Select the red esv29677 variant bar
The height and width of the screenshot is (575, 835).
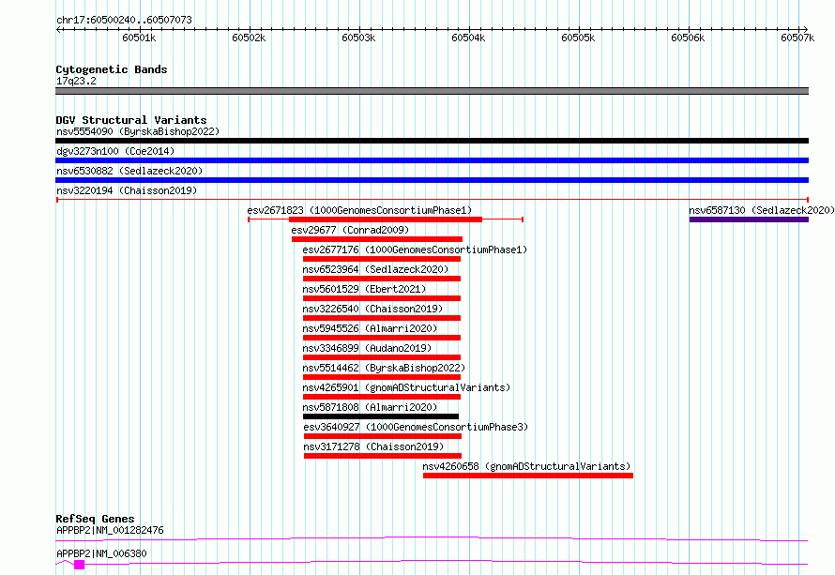[377, 239]
